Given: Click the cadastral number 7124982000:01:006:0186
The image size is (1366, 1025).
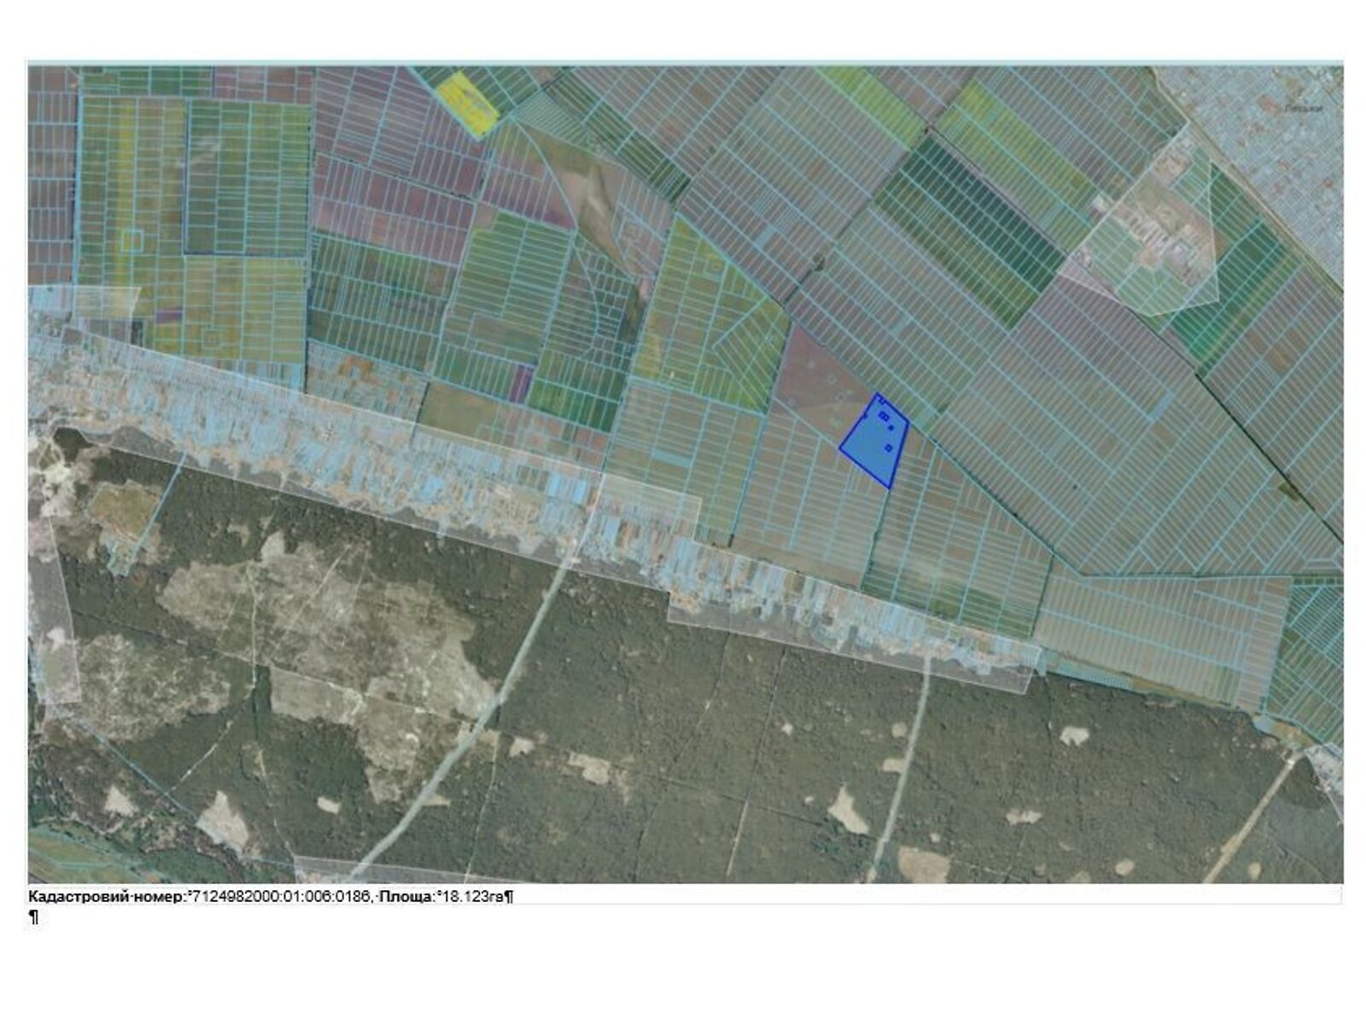Looking at the screenshot, I should tap(280, 896).
